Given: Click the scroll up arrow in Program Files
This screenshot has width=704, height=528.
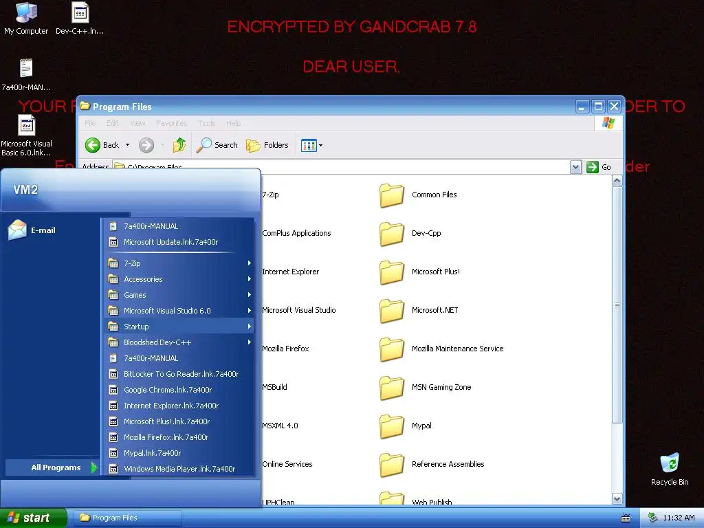Looking at the screenshot, I should pyautogui.click(x=617, y=181).
